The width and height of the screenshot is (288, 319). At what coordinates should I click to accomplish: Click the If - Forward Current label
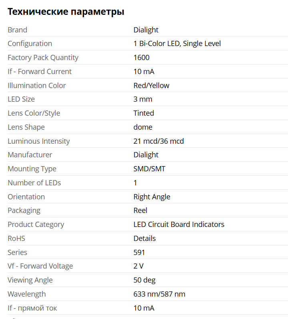click(40, 72)
